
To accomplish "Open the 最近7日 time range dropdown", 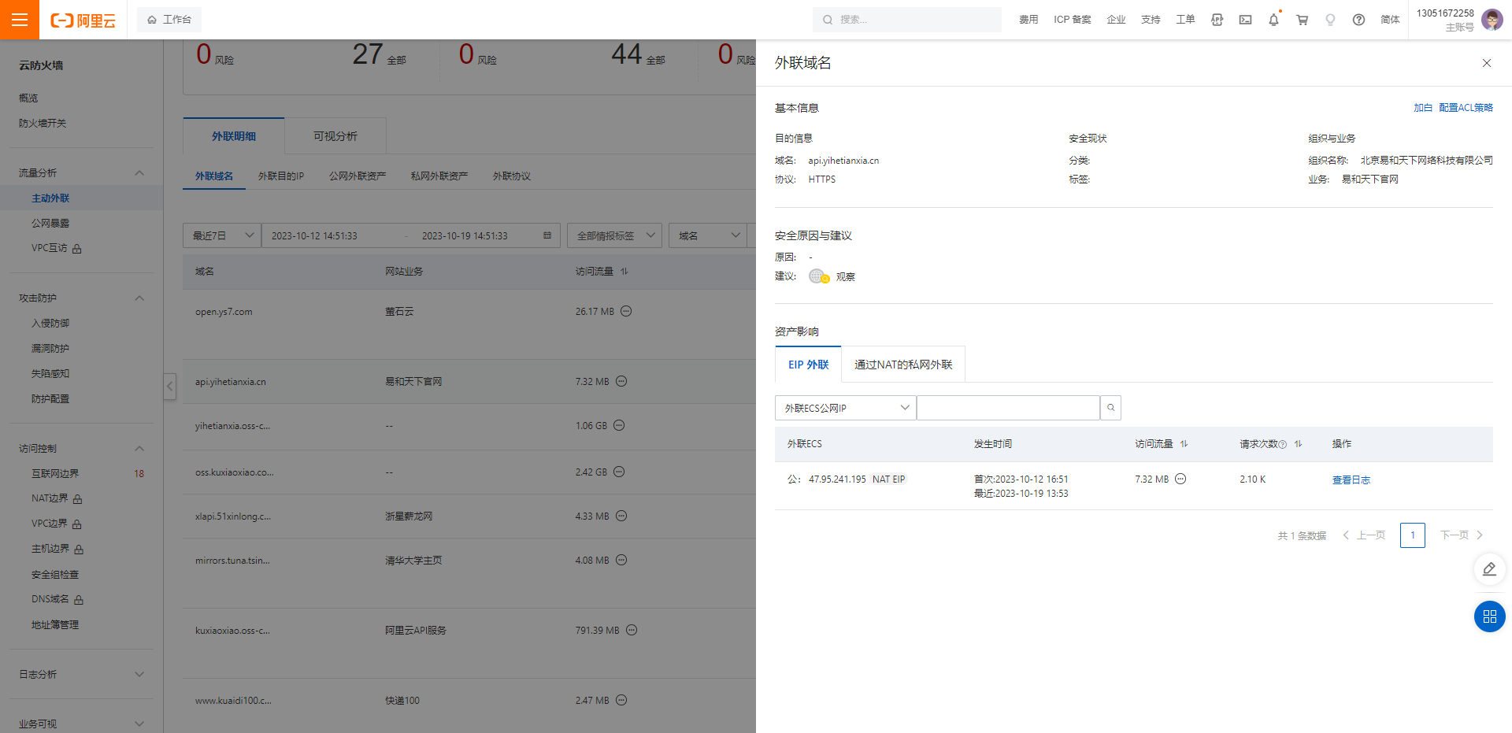I will [x=222, y=235].
